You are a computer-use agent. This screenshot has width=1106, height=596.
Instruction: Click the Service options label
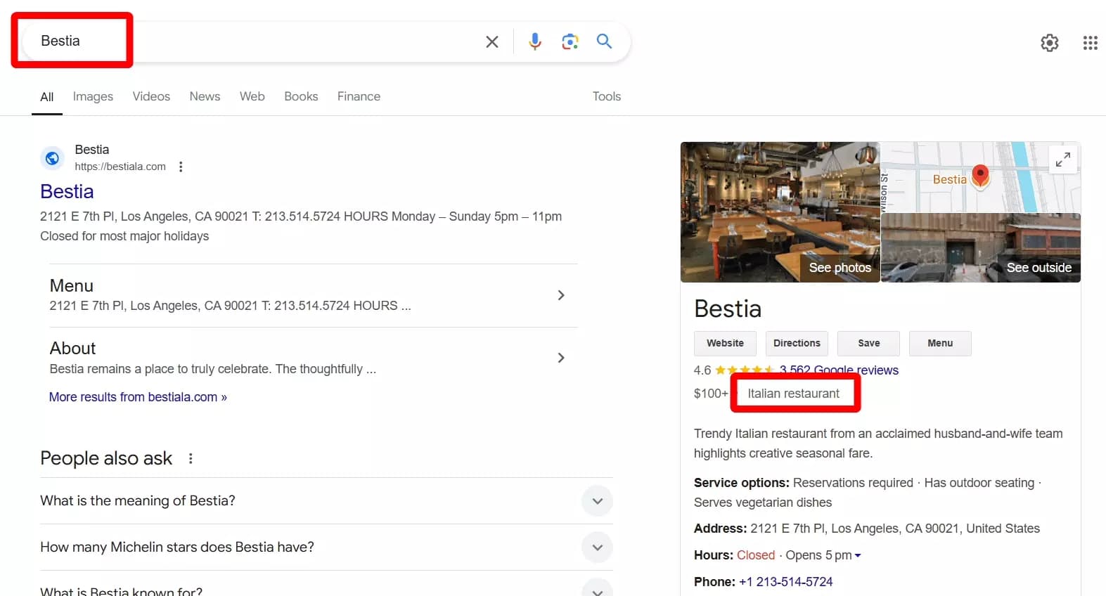click(741, 483)
